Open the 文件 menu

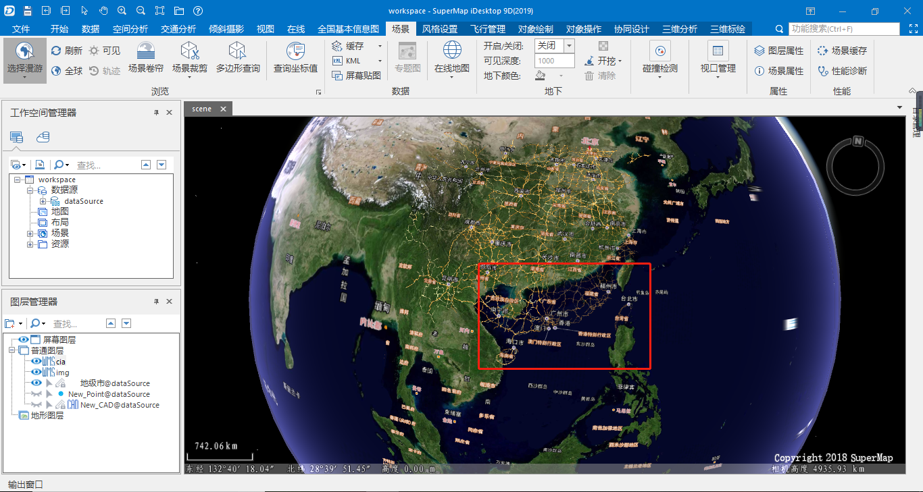tap(21, 29)
